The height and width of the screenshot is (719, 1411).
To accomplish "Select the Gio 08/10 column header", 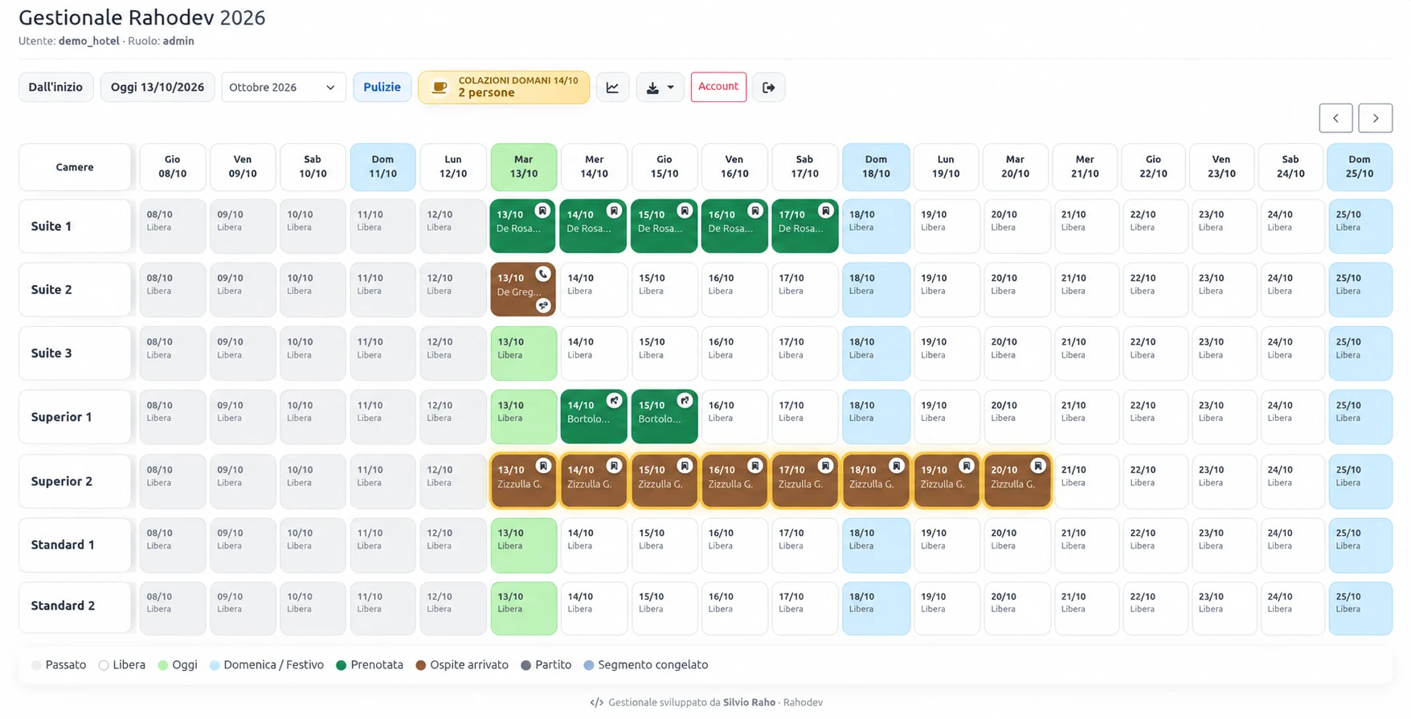I will click(x=173, y=167).
